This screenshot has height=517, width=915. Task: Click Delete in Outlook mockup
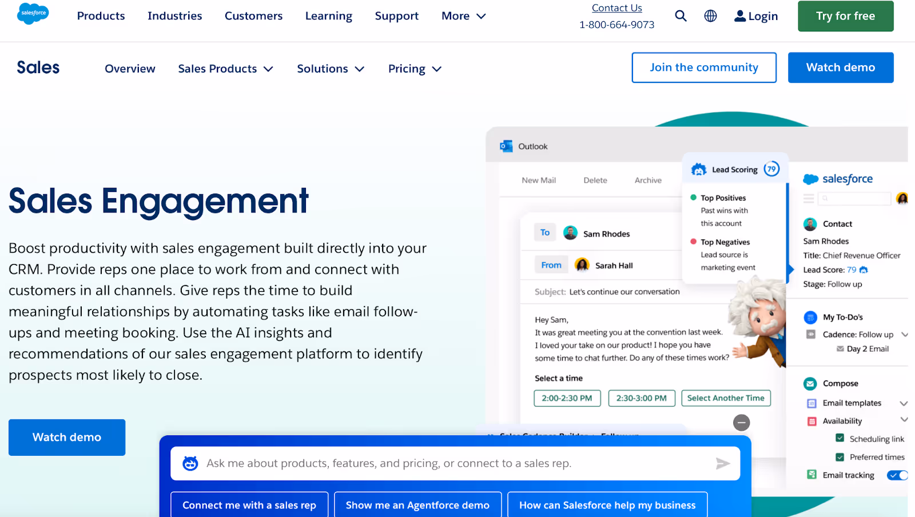(x=595, y=180)
